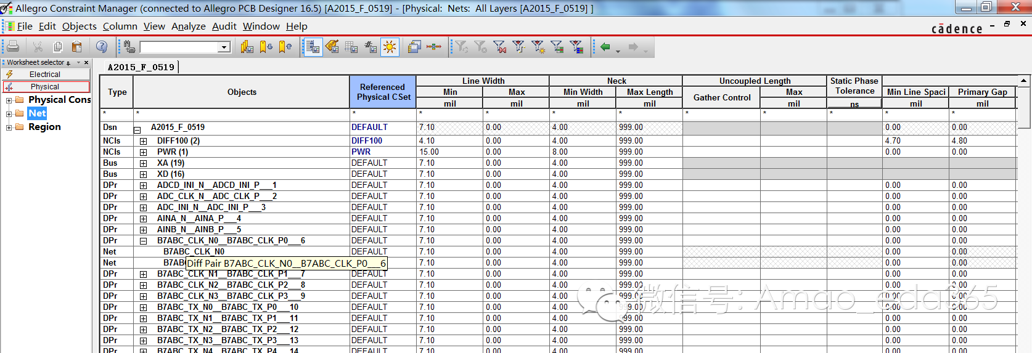Screen dimensions: 1032x353
Task: Click the PWR referenced CSet cell
Action: coord(383,152)
